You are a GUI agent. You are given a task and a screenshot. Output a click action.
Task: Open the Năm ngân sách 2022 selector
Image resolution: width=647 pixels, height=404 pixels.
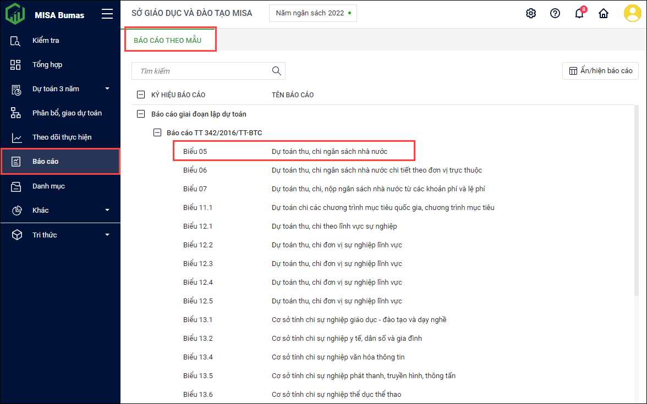[x=312, y=13]
